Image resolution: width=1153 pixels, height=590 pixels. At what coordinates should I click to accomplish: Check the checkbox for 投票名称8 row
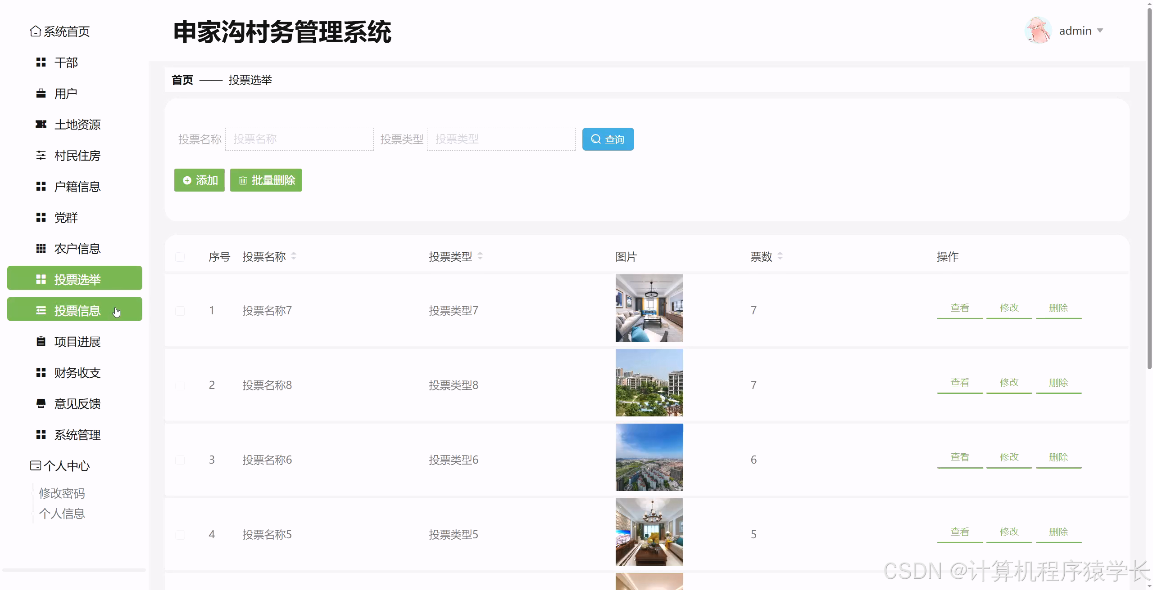point(180,384)
